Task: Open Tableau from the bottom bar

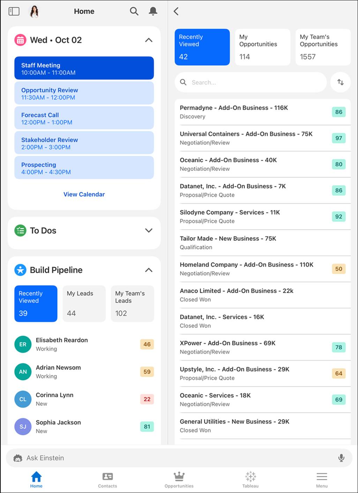Action: [x=251, y=479]
